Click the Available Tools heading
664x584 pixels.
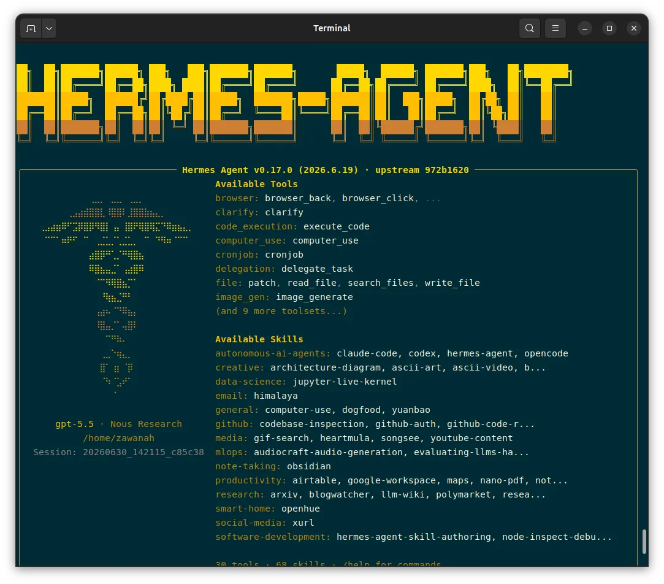point(256,184)
